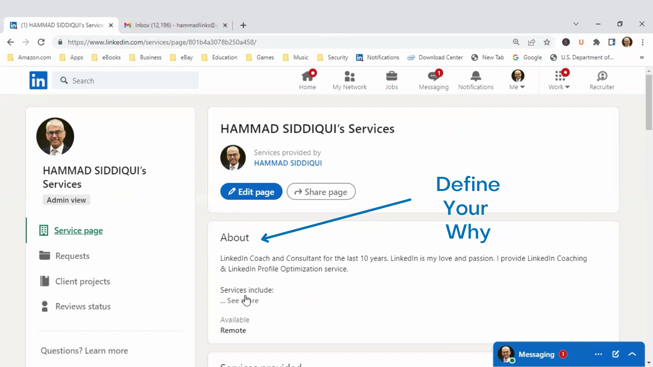
Task: Open the Extensions puzzle piece icon
Action: point(597,42)
